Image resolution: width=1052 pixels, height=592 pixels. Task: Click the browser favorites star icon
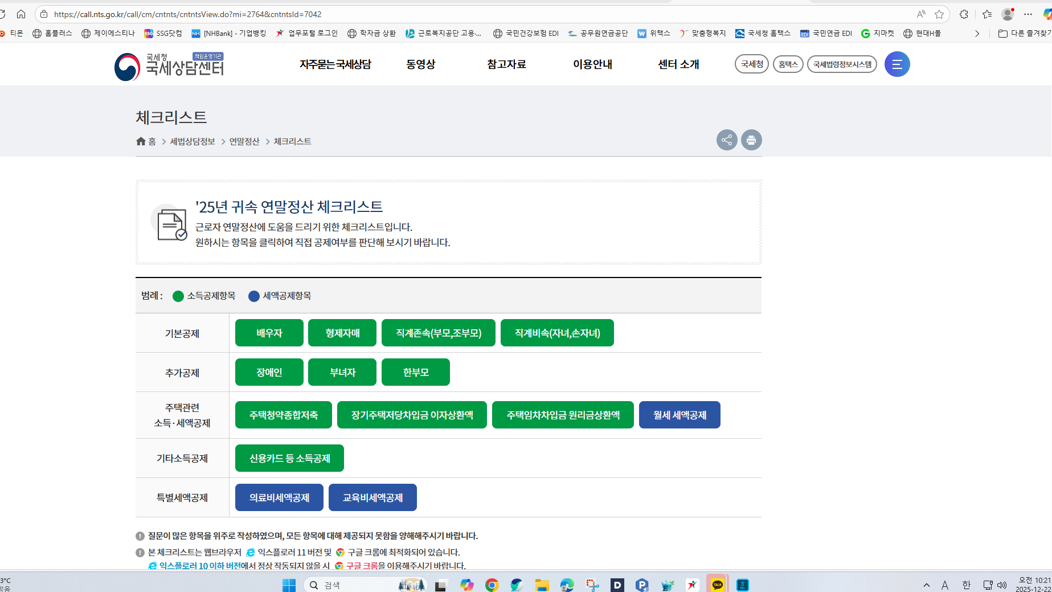[x=939, y=14]
